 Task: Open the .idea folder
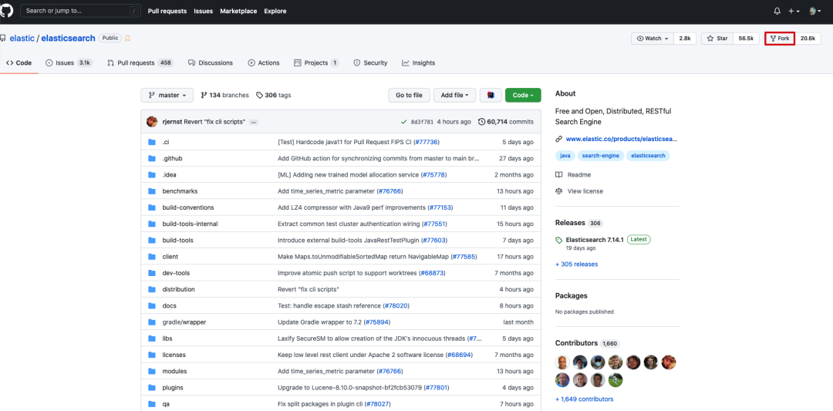pyautogui.click(x=170, y=175)
